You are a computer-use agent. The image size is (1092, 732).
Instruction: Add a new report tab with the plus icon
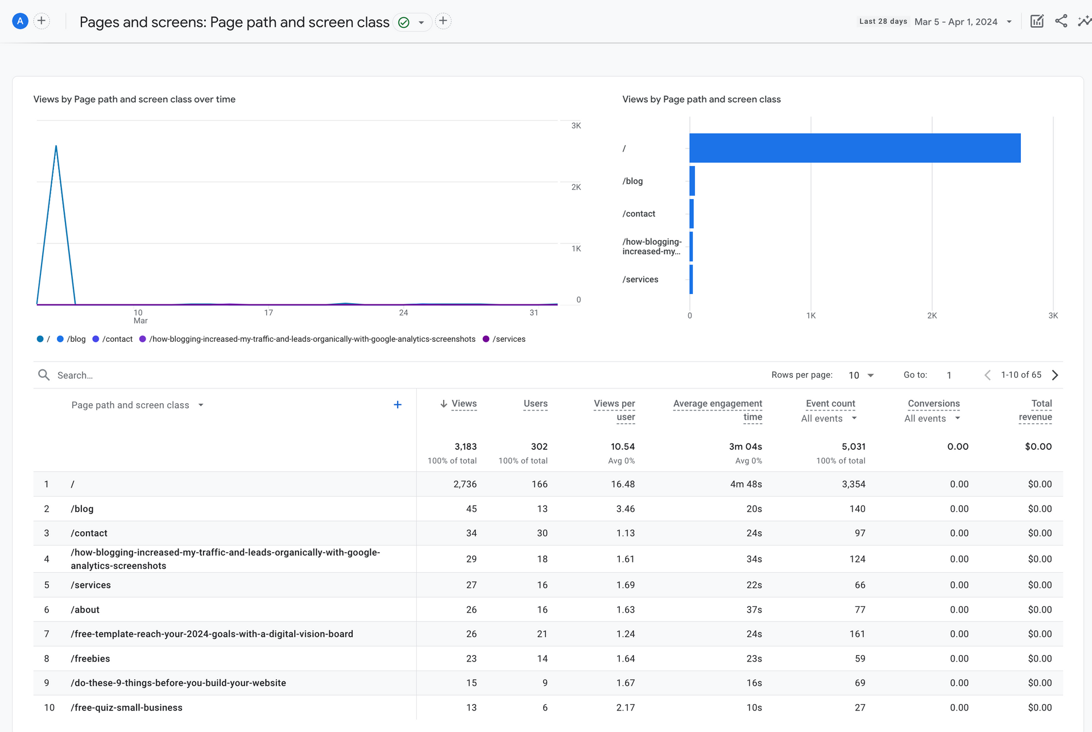click(x=42, y=20)
